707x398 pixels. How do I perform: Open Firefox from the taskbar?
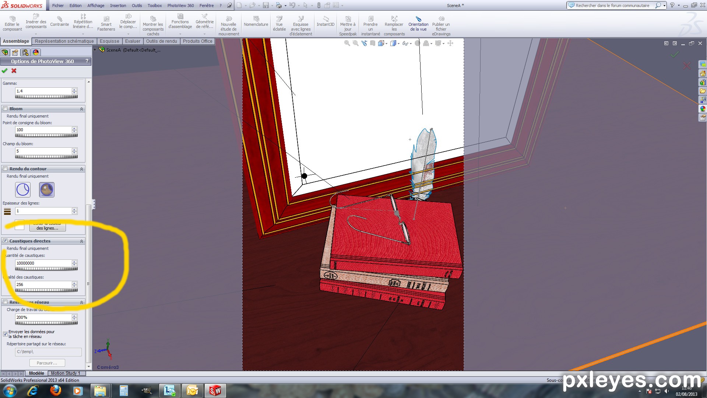point(56,390)
